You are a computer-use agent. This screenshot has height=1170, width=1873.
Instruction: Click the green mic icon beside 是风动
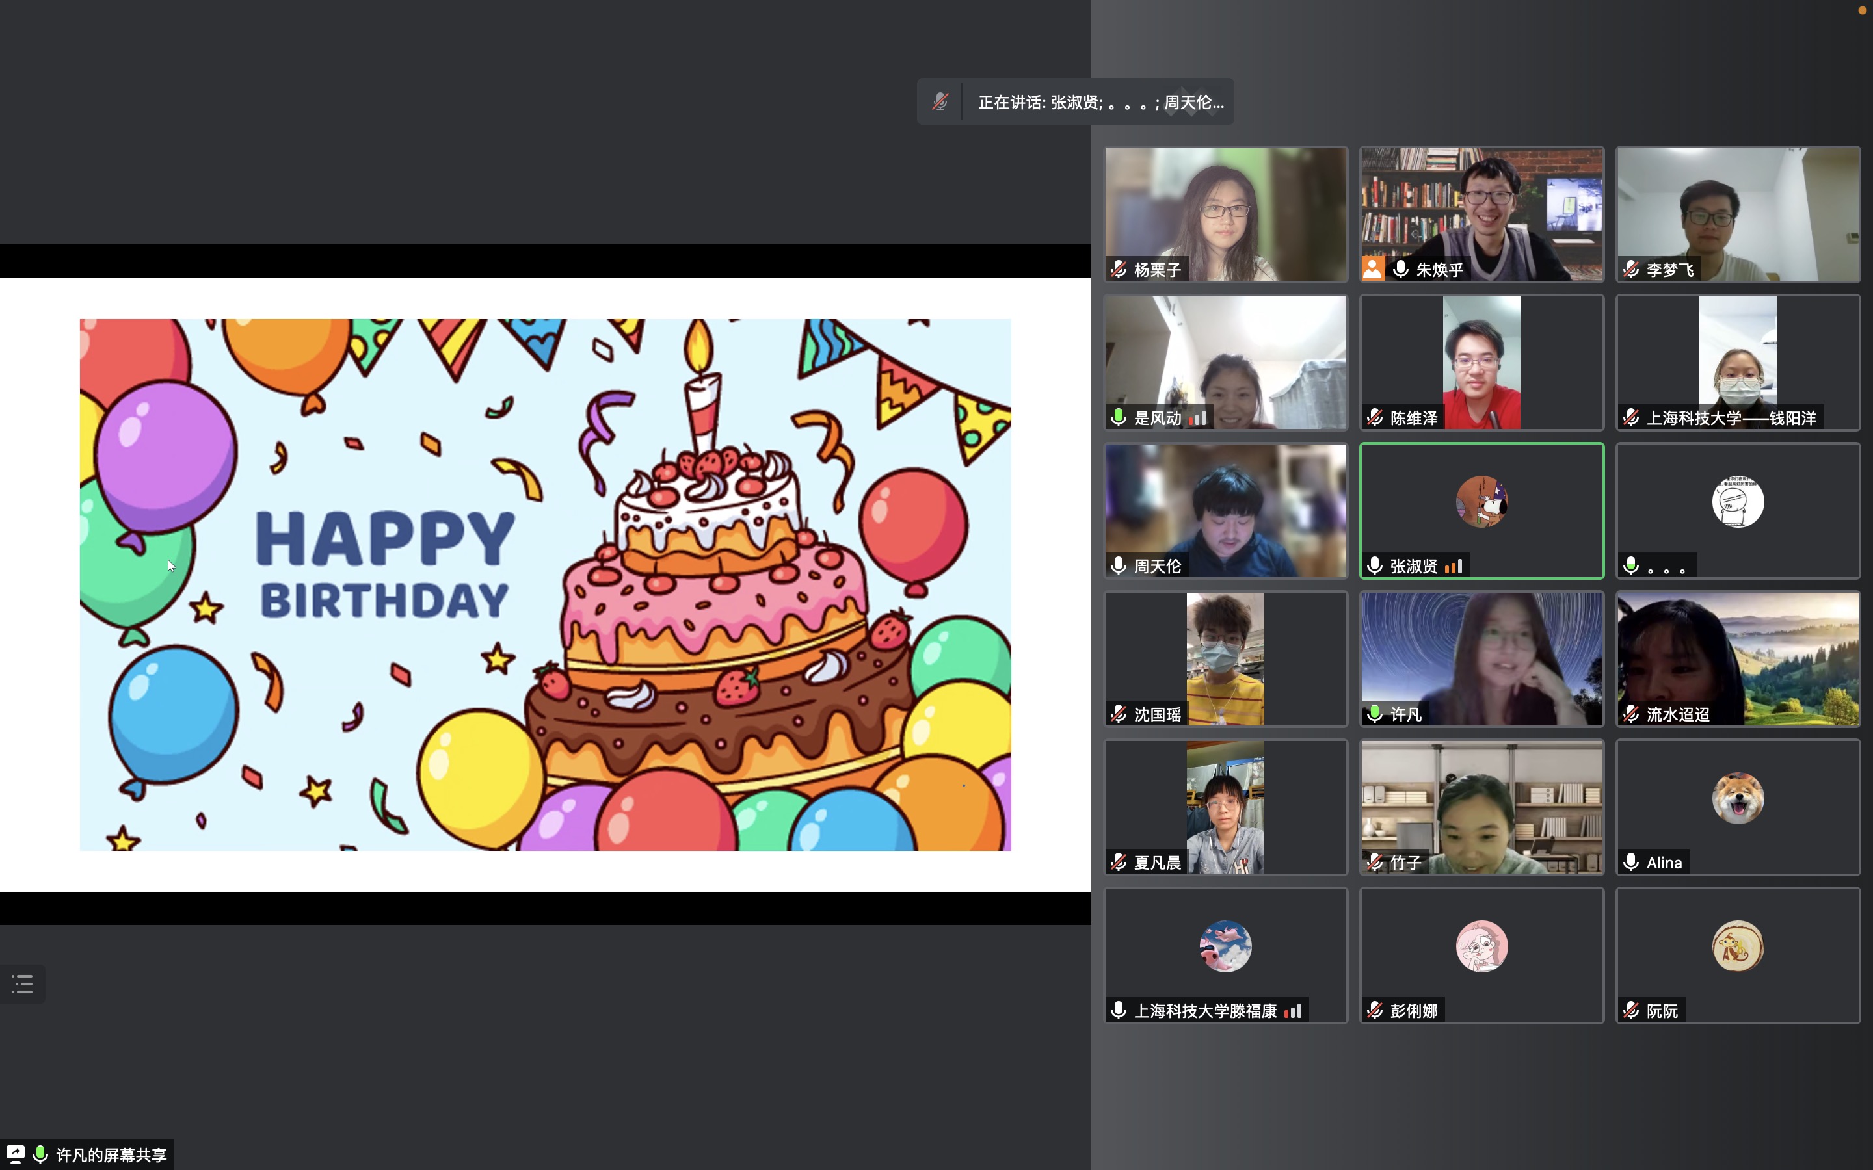[1119, 418]
